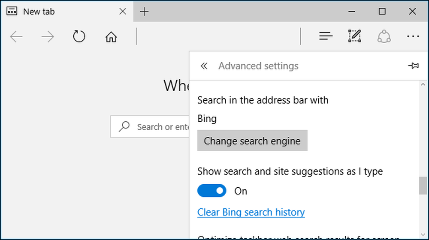
Task: Close the Edge window
Action: (x=412, y=11)
